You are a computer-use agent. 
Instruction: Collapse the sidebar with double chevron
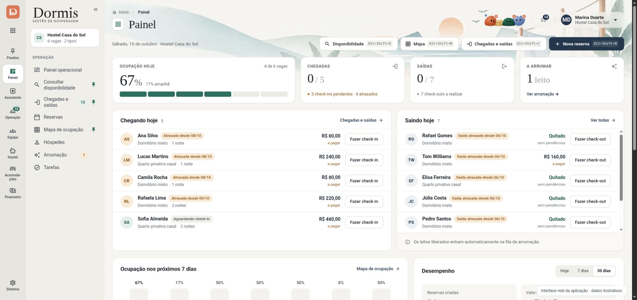tap(96, 9)
